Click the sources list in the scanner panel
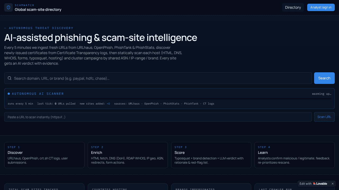This screenshot has width=339, height=190. point(164,104)
